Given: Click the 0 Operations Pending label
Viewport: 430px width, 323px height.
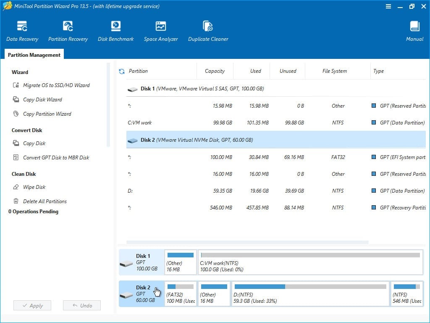Looking at the screenshot, I should tap(33, 212).
